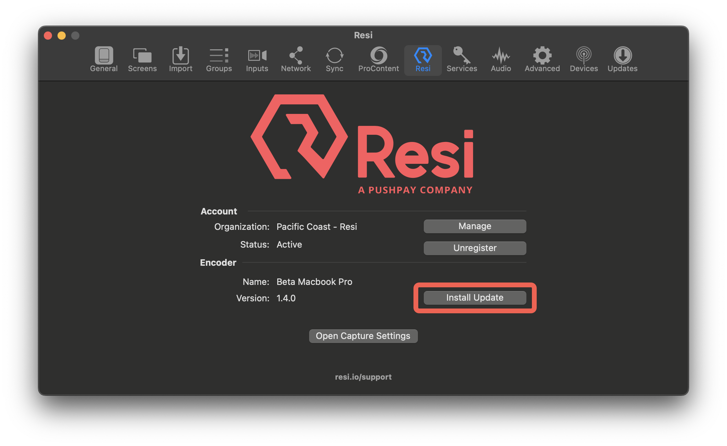Select the Sync icon
727x446 pixels.
(x=334, y=59)
